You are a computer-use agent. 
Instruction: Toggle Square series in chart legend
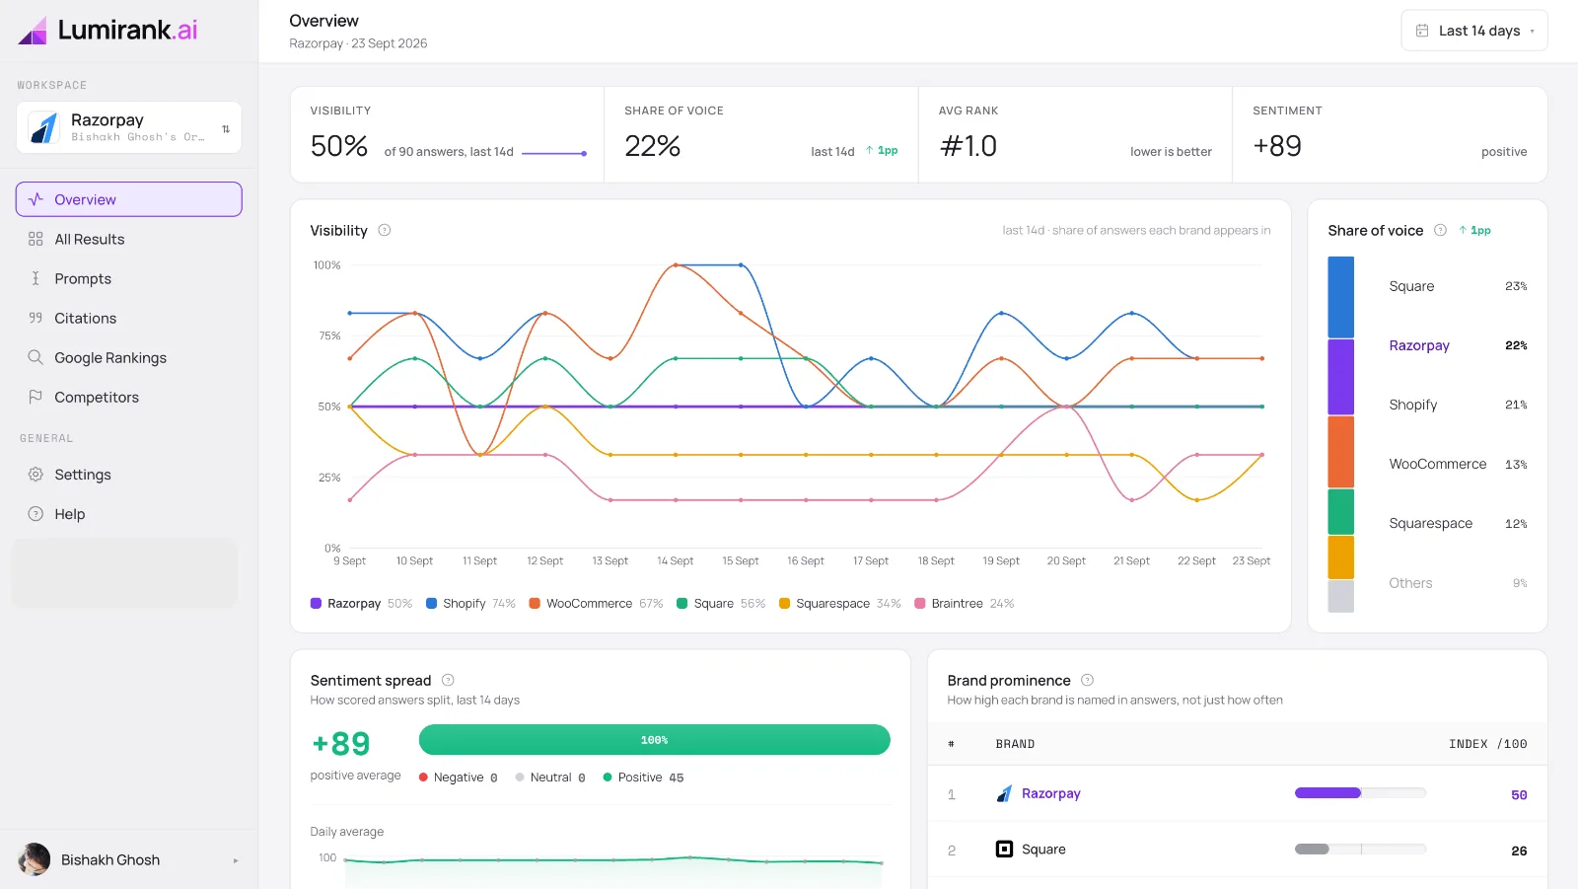click(721, 604)
